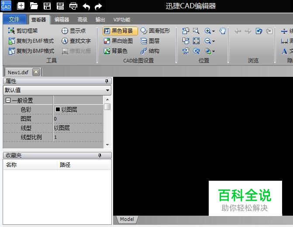Viewport: 293px width, 227px height.
Task: Toggle the 黑色背景 black background button
Action: click(120, 31)
